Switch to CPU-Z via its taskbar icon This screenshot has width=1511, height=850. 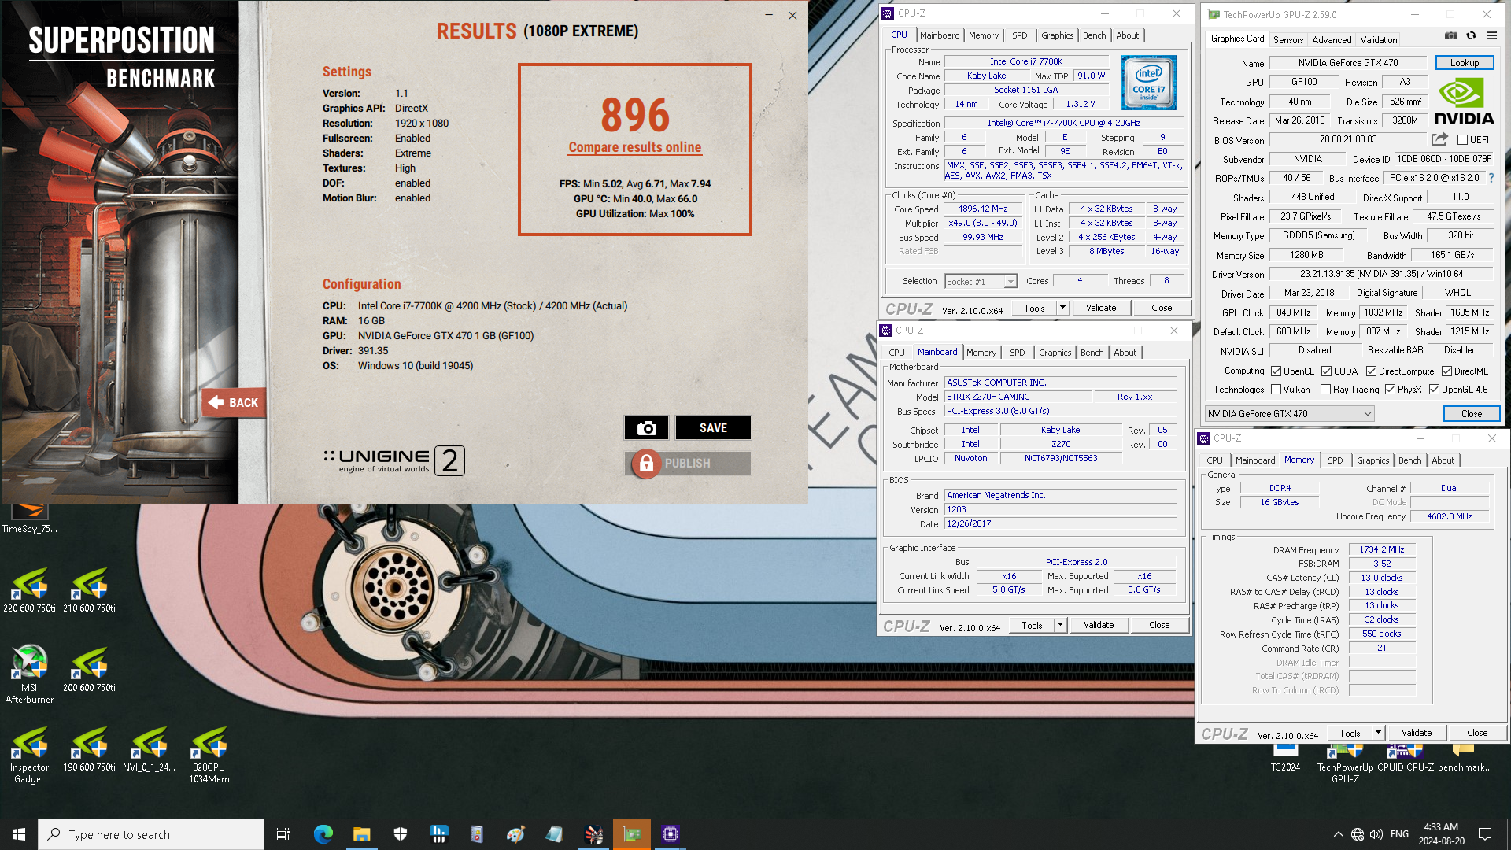(671, 834)
